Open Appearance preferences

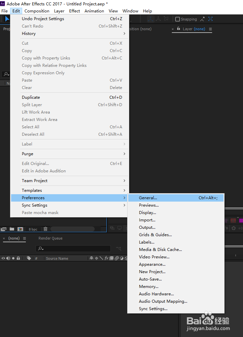(x=176, y=264)
